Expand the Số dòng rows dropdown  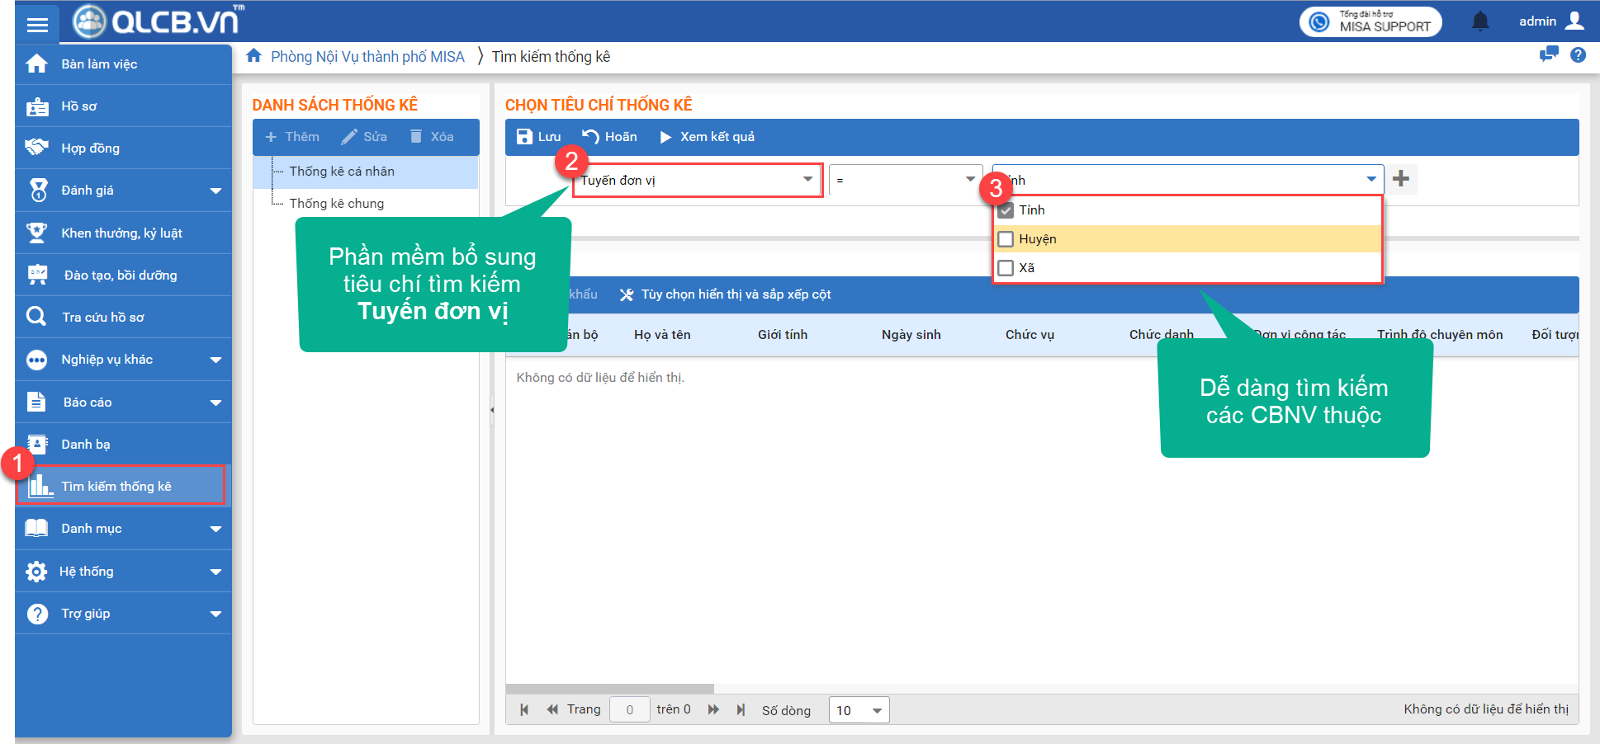[x=877, y=710]
